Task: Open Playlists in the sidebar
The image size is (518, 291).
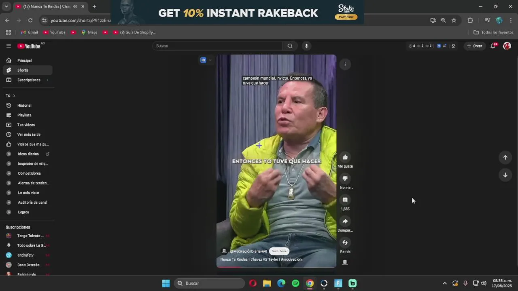Action: point(28,115)
